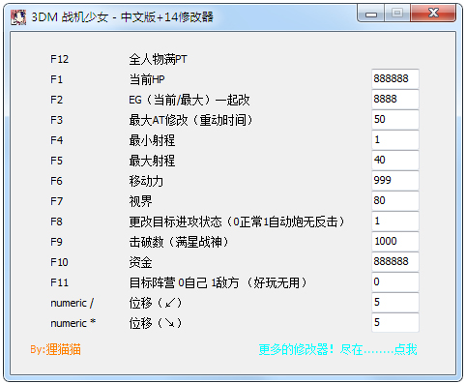Select the 移动力 field with 999
The height and width of the screenshot is (384, 466).
click(395, 180)
